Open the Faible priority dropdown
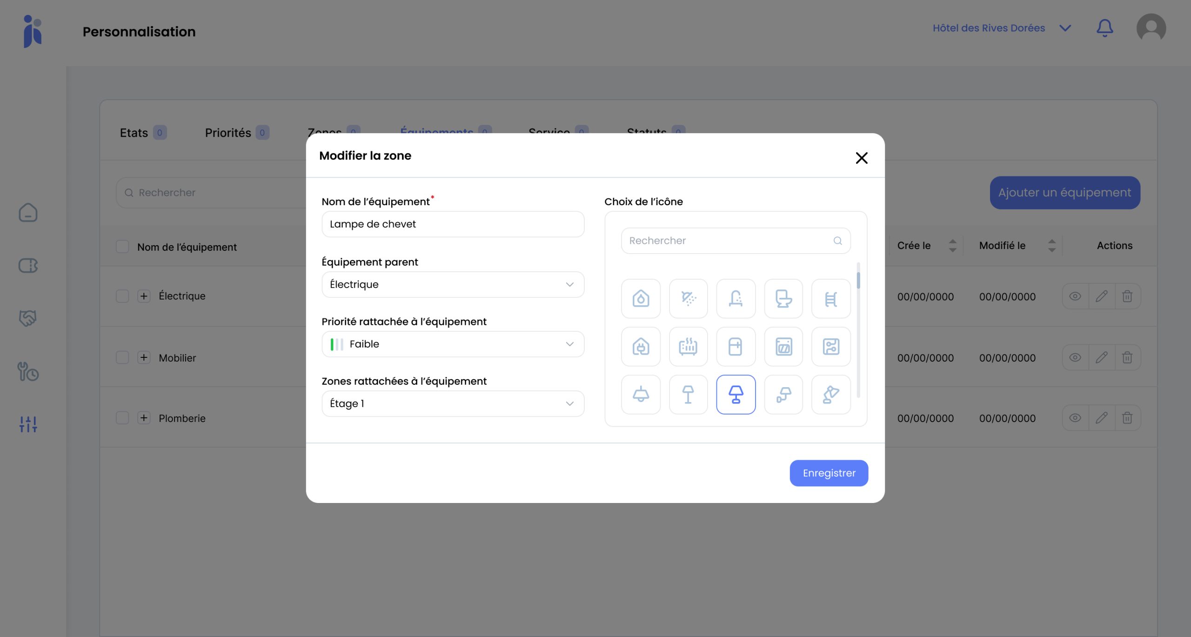This screenshot has height=637, width=1191. [x=453, y=344]
